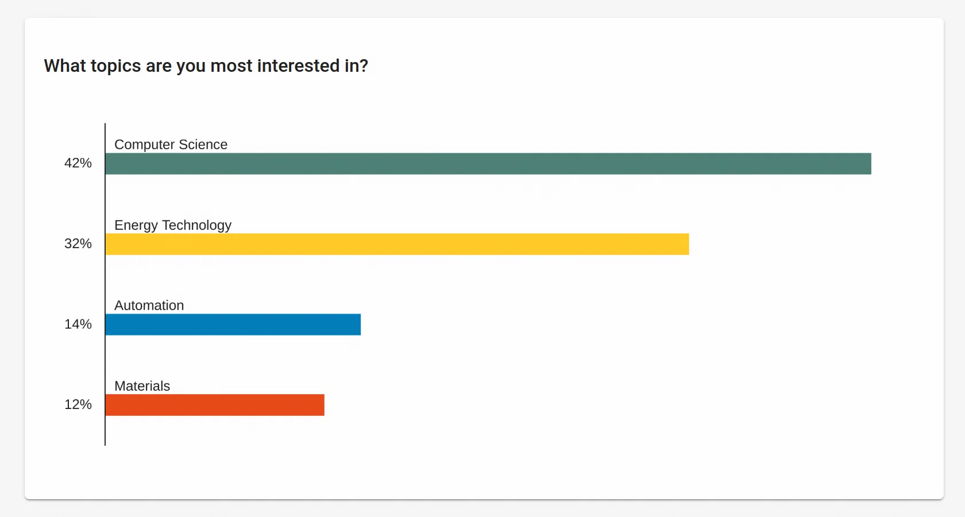Select the yellow Energy Technology bar
The height and width of the screenshot is (517, 965).
[397, 244]
